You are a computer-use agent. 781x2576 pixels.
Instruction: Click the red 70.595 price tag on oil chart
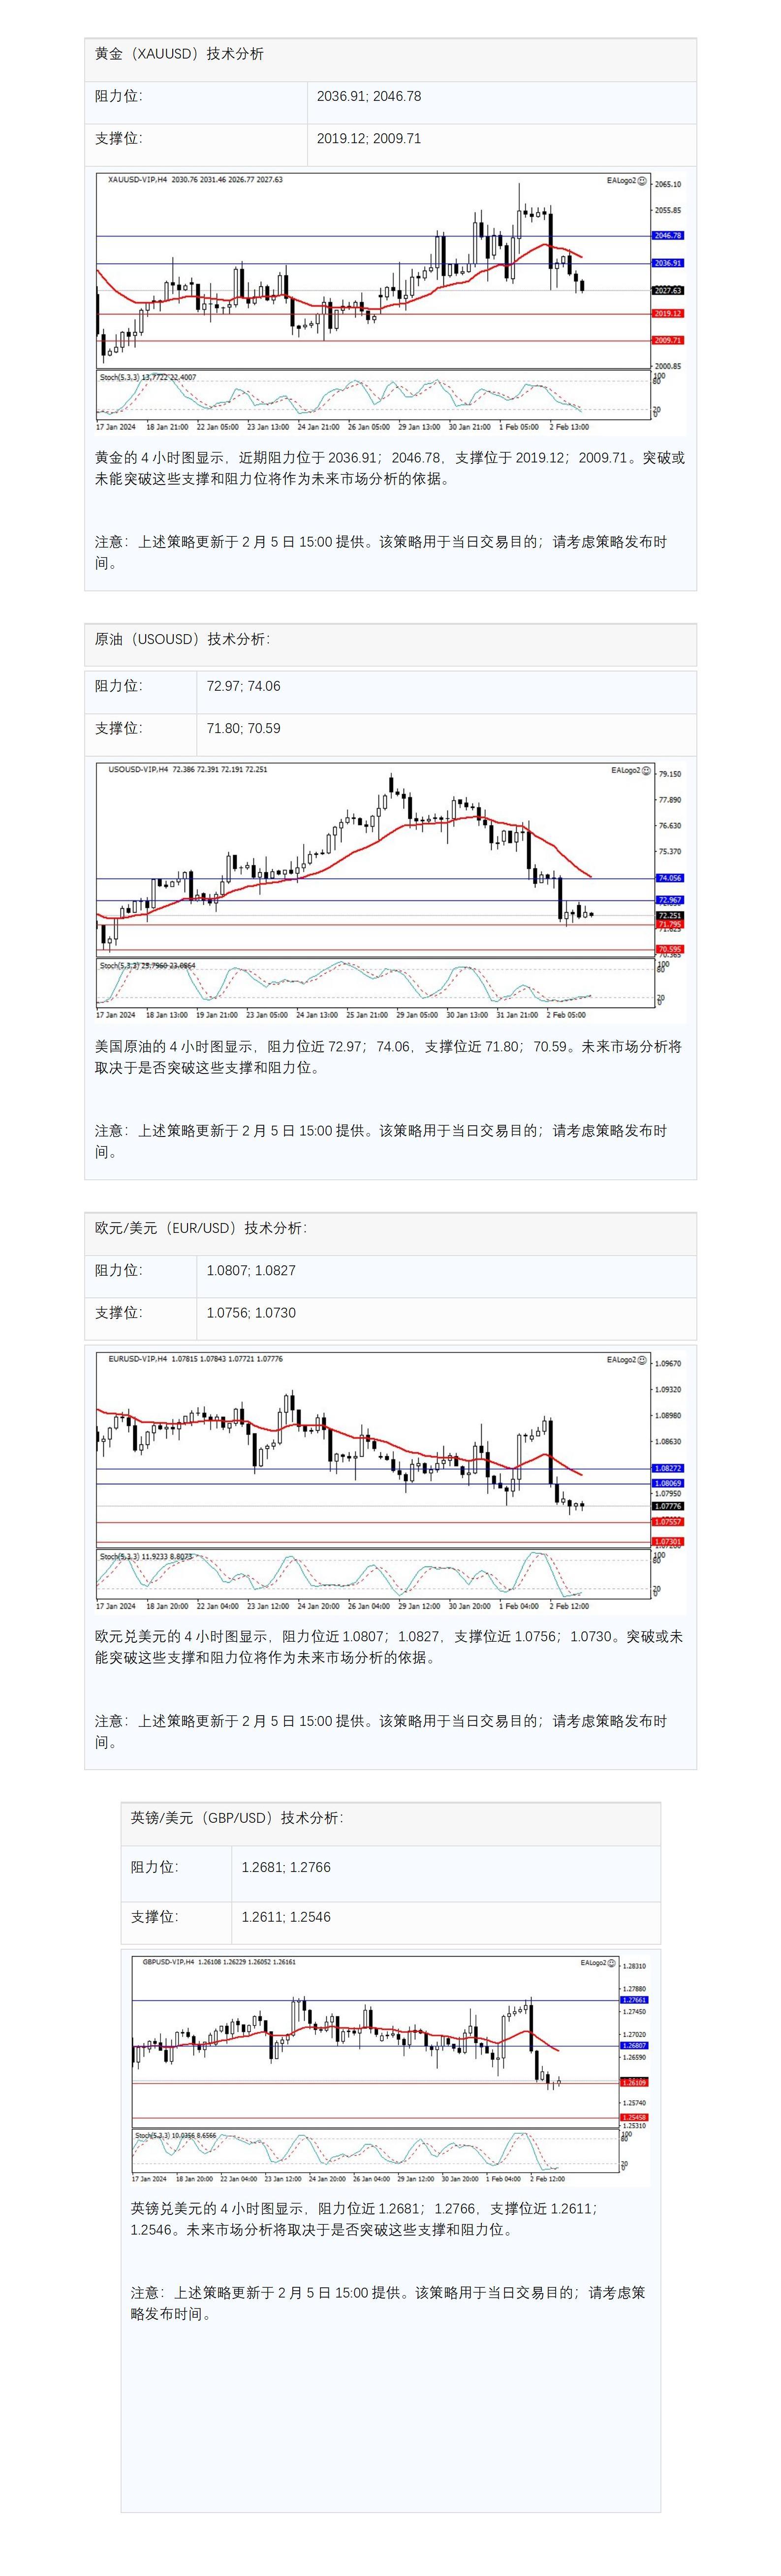669,949
